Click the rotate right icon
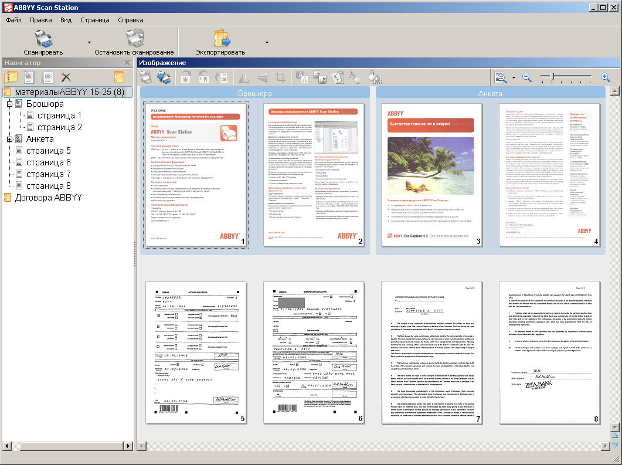The height and width of the screenshot is (465, 622). [x=186, y=77]
